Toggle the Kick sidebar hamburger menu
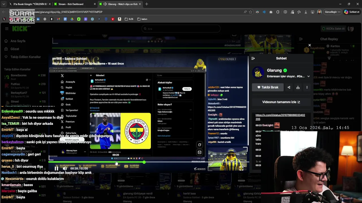The image size is (362, 203). [7, 28]
